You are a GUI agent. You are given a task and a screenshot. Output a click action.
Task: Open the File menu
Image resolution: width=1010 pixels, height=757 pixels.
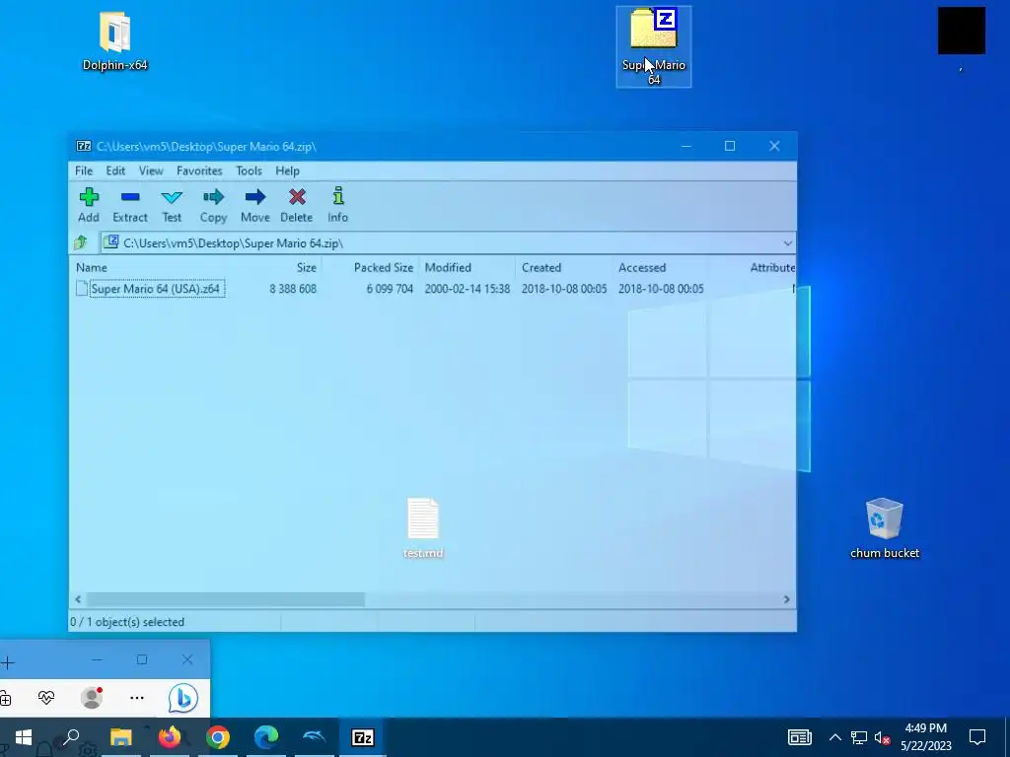(x=84, y=171)
